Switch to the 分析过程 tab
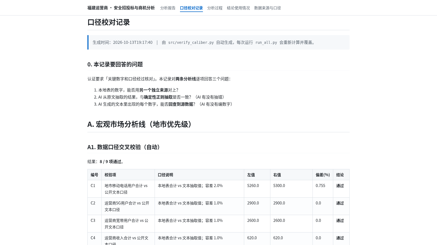 pyautogui.click(x=215, y=8)
